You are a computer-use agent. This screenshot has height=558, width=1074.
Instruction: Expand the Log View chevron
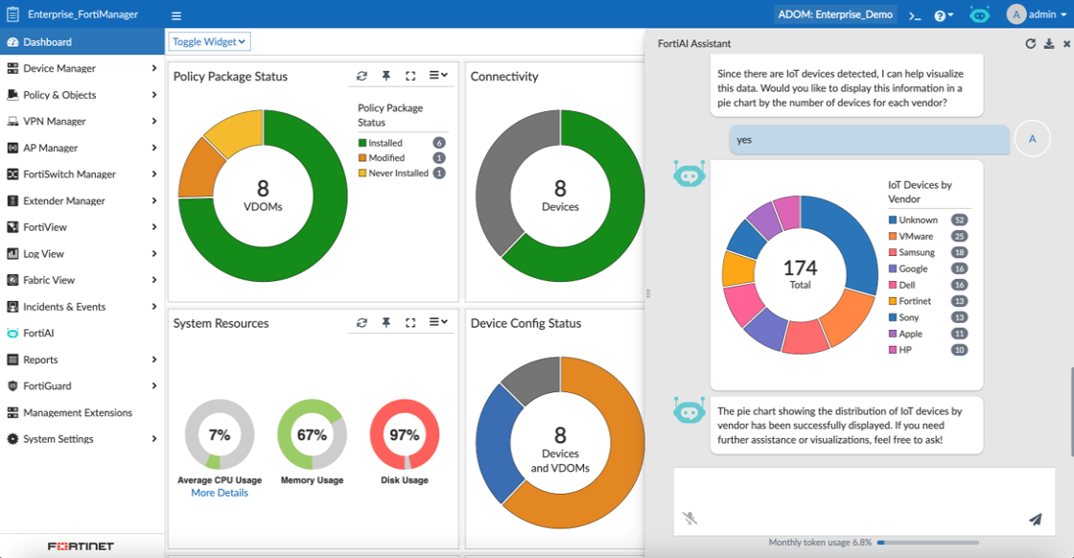(154, 254)
